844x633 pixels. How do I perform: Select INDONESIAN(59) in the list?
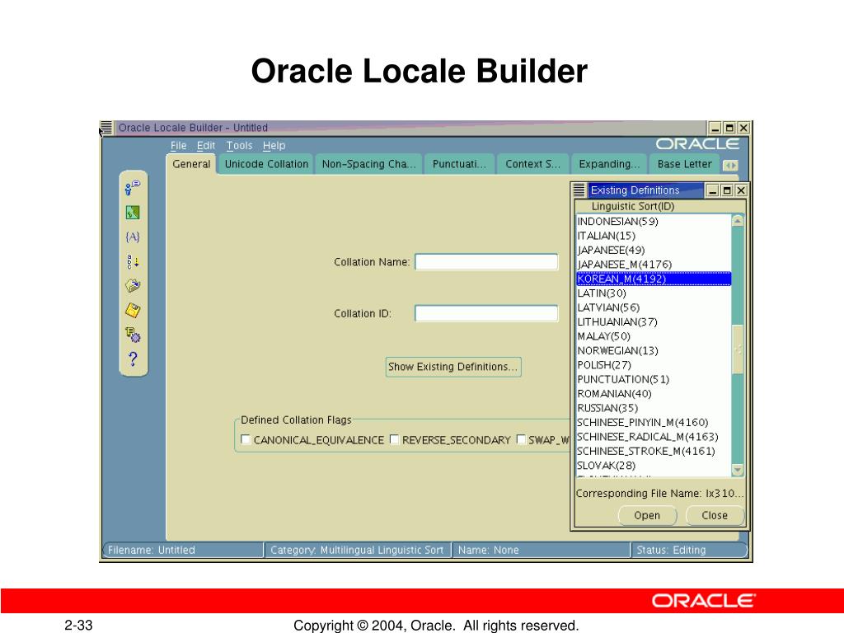pos(654,221)
